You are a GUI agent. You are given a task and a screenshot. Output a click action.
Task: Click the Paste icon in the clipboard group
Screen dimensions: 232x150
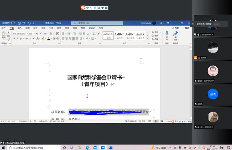4,35
